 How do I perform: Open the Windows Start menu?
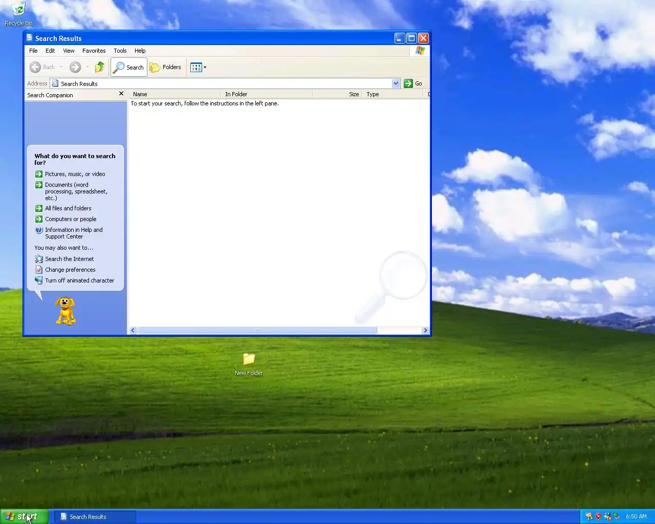tap(25, 517)
